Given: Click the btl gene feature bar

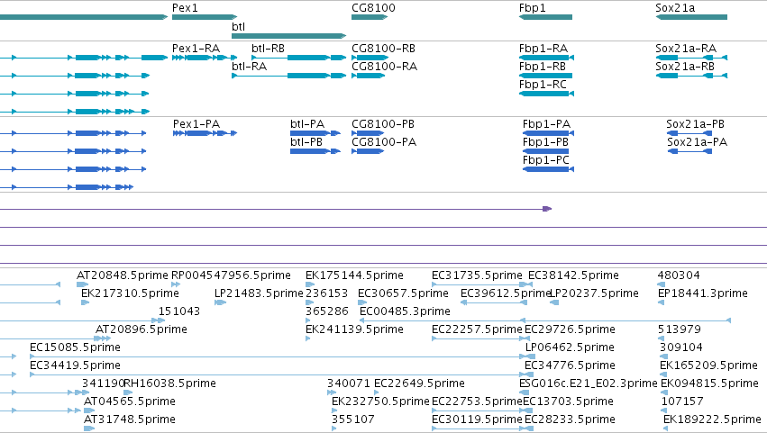Looking at the screenshot, I should [289, 36].
